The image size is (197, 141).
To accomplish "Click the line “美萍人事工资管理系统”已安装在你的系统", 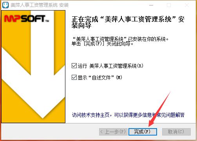I will (120, 39).
